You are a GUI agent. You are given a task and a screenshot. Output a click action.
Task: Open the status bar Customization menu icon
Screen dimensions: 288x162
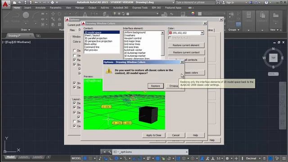click(284, 158)
